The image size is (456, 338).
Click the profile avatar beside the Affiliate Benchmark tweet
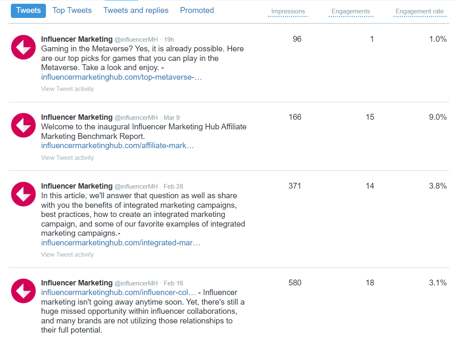pyautogui.click(x=23, y=125)
